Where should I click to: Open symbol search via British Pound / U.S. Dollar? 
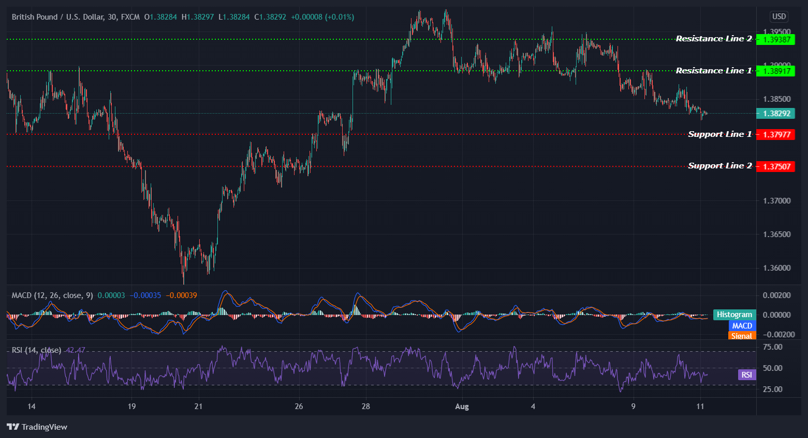click(x=57, y=17)
